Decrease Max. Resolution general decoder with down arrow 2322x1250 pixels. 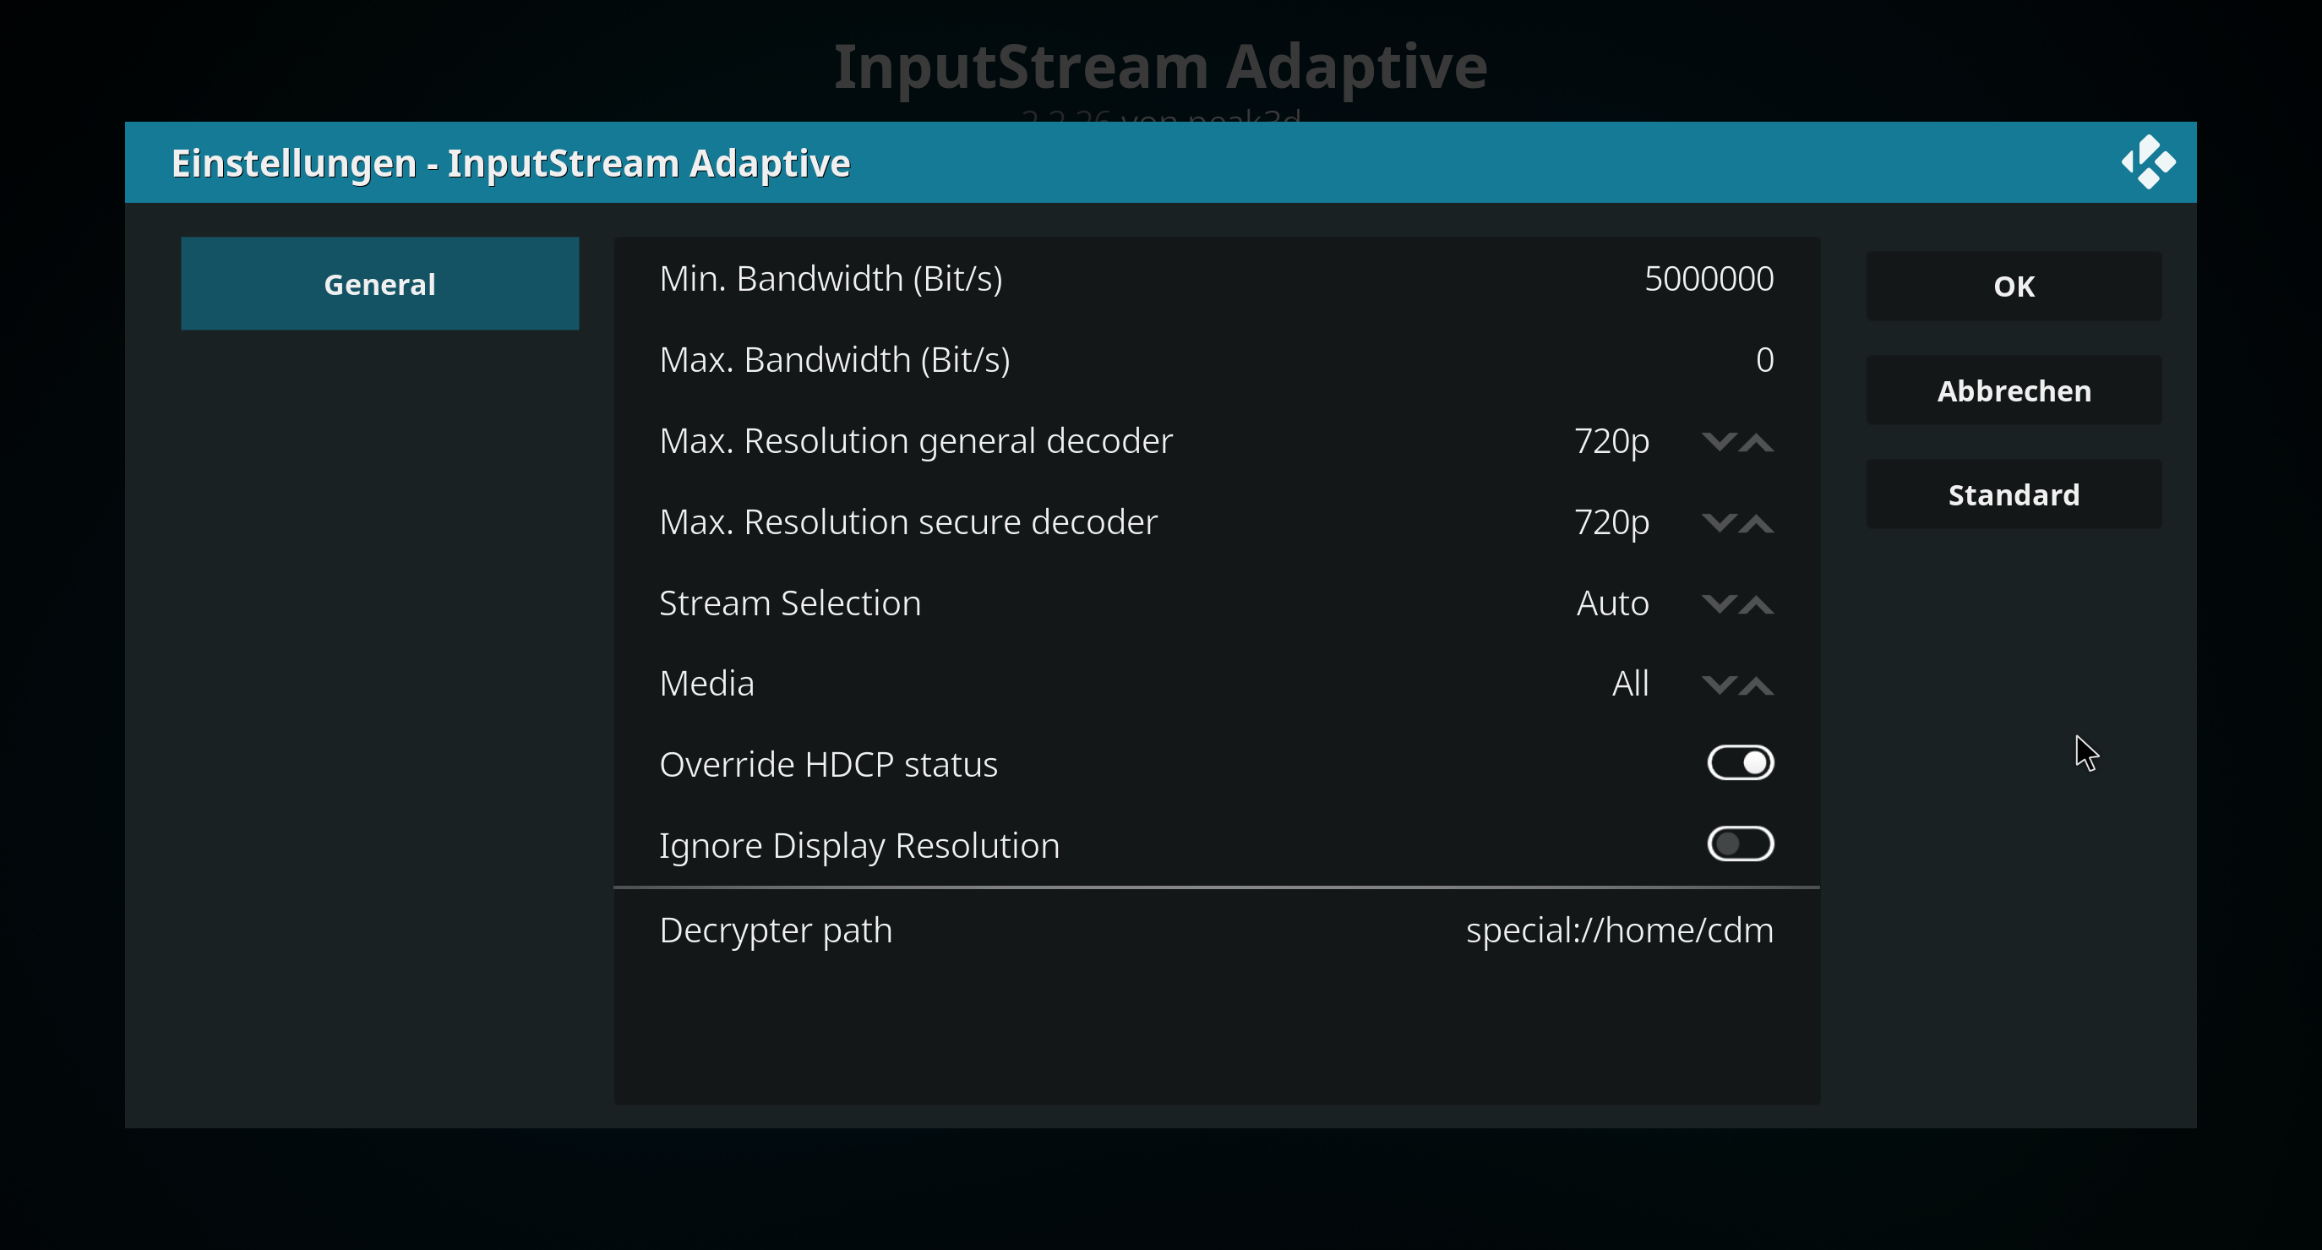tap(1719, 442)
